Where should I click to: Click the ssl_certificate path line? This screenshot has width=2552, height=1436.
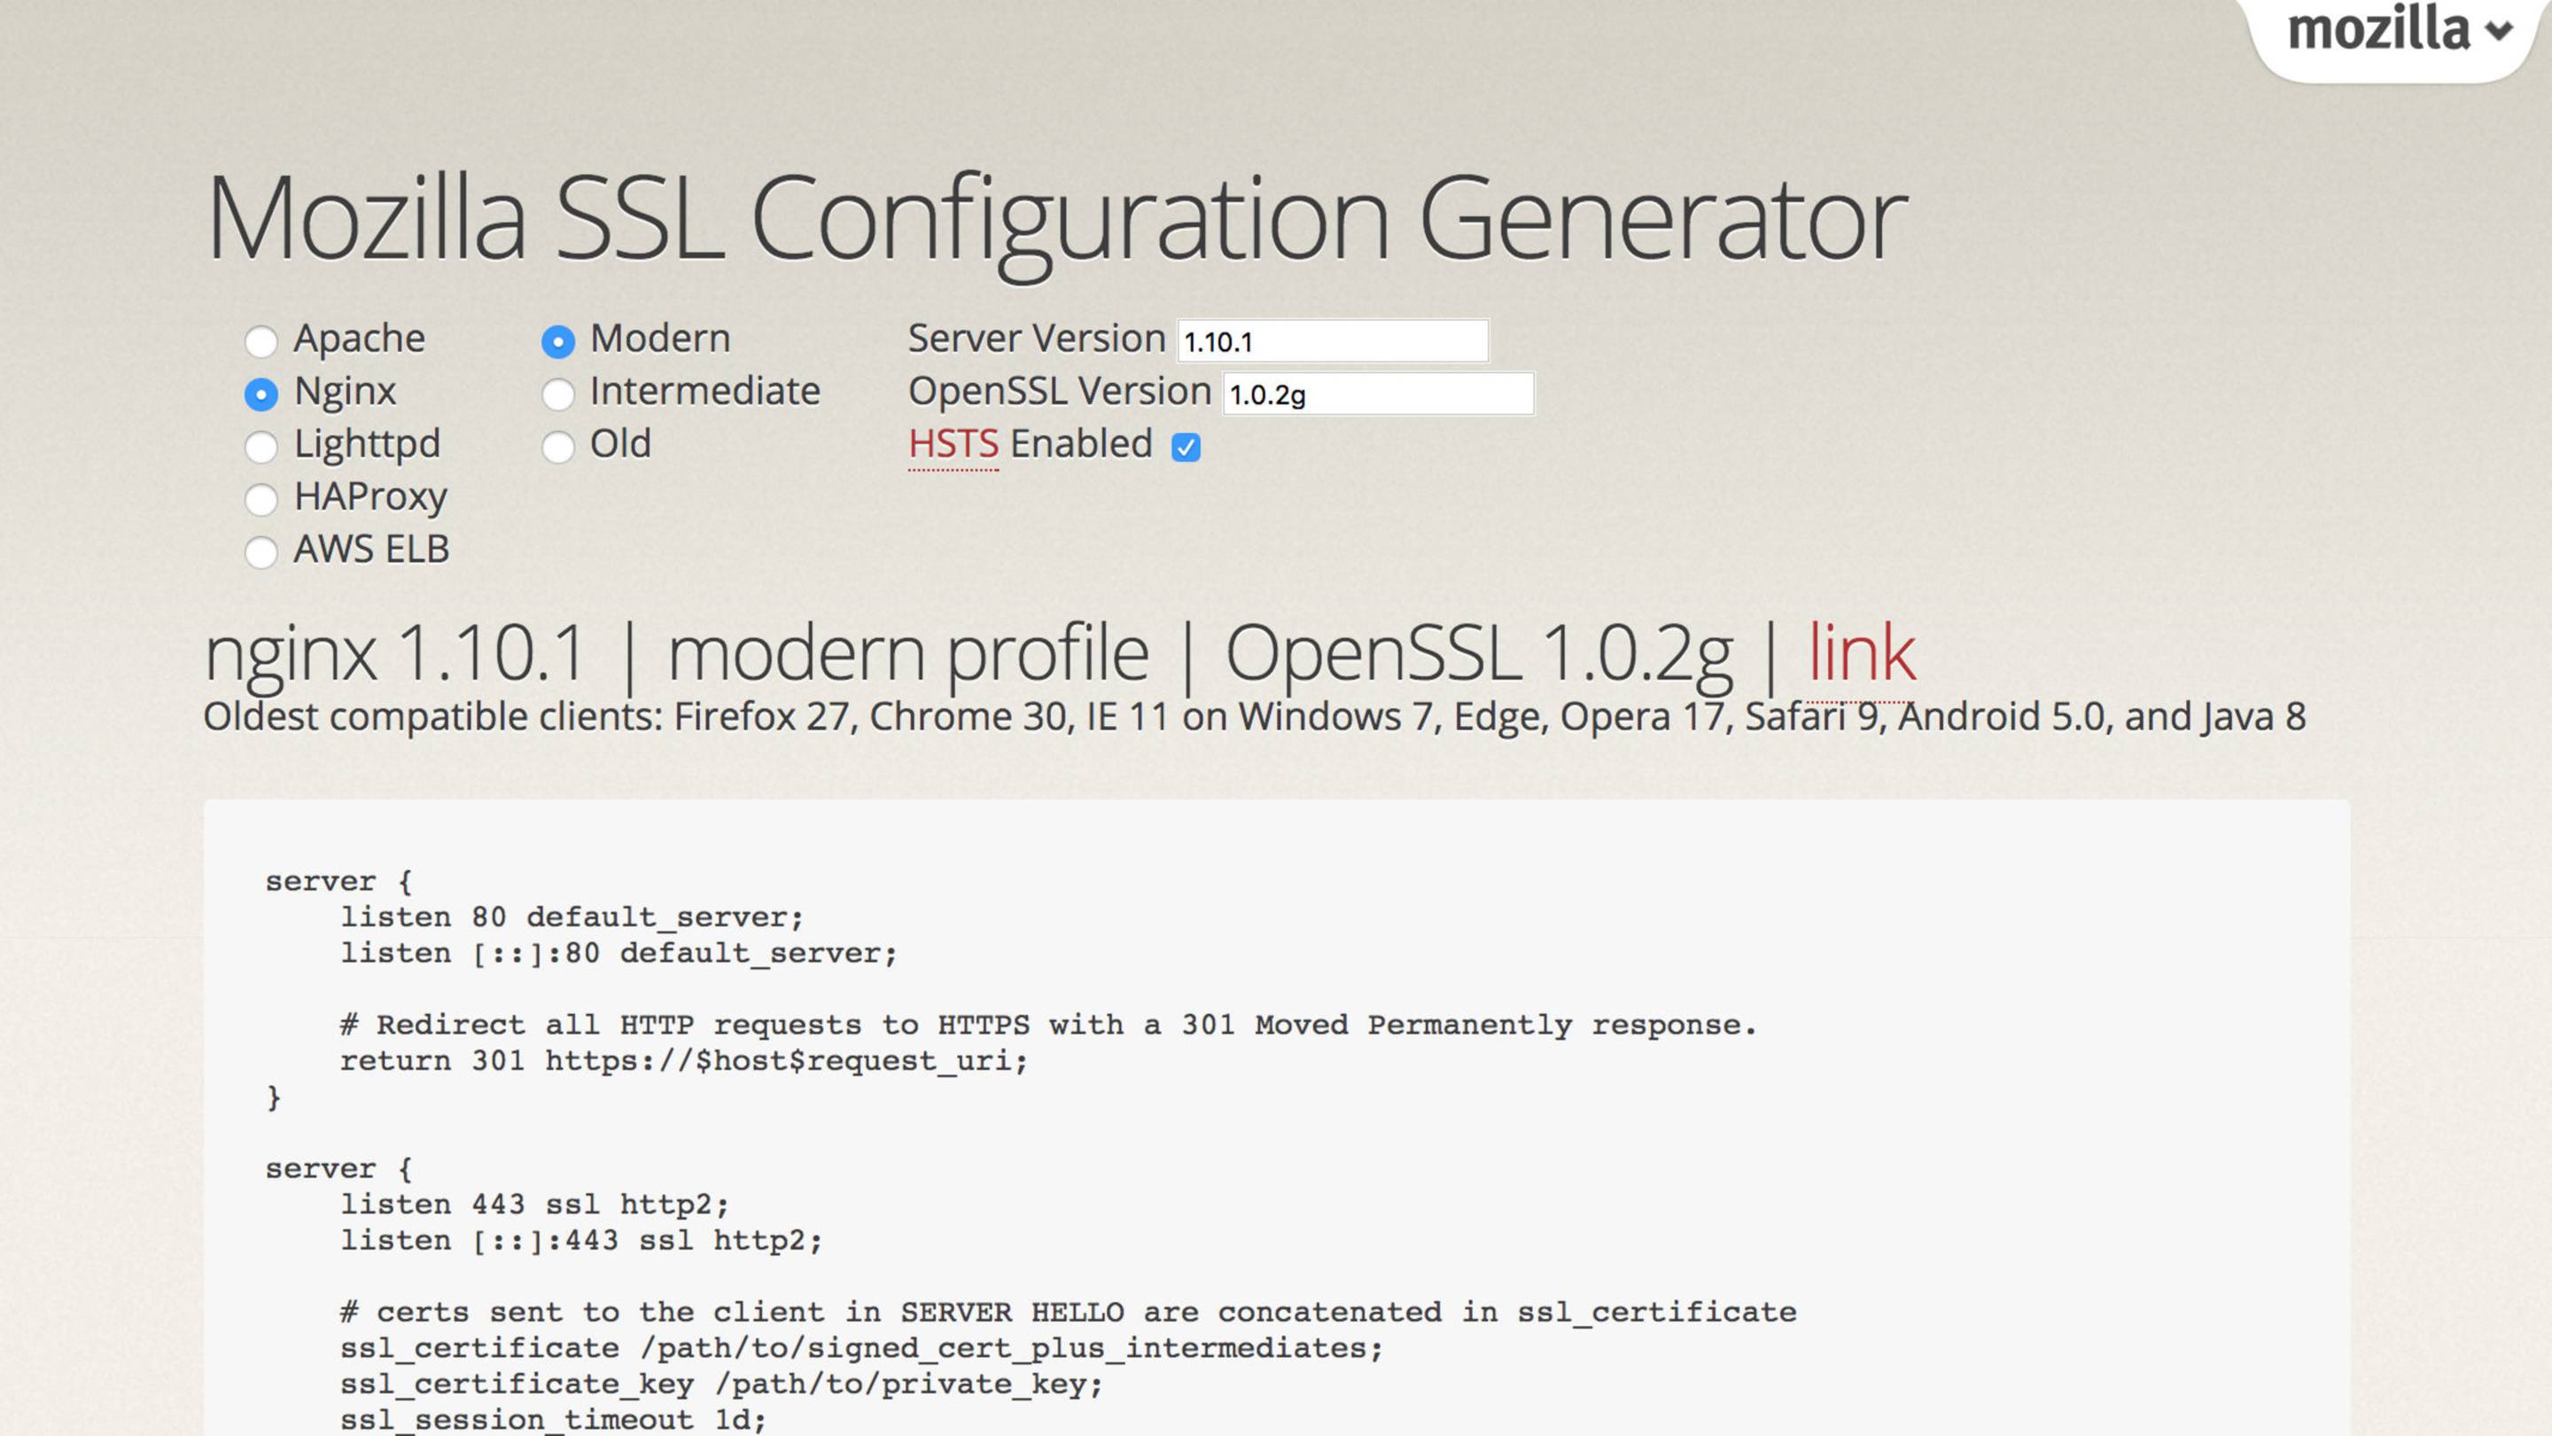861,1349
